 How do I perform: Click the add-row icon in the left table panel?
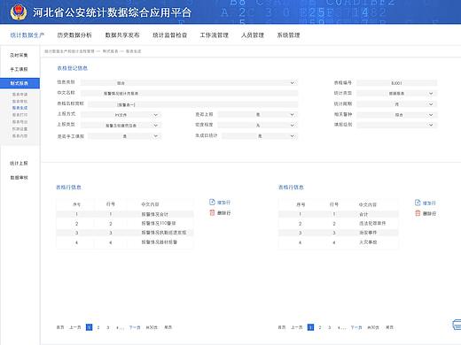coord(212,202)
